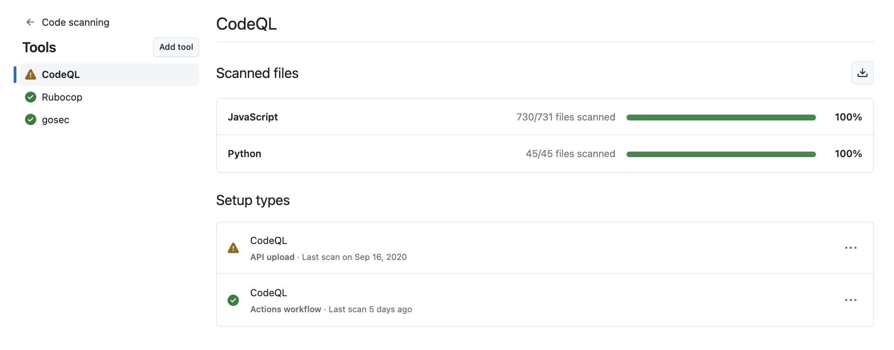The height and width of the screenshot is (350, 894).
Task: Click the warning icon beside CodeQL tool
Action: [x=30, y=74]
